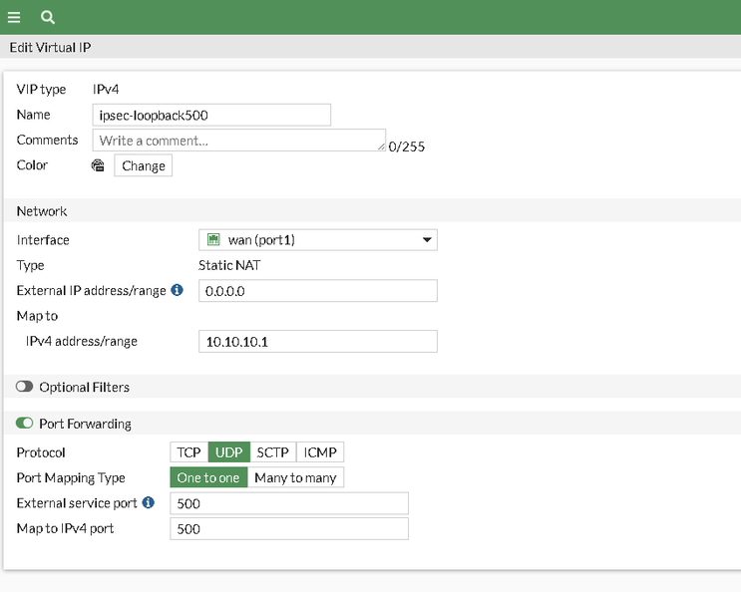Click info icon beside External service port

[149, 502]
